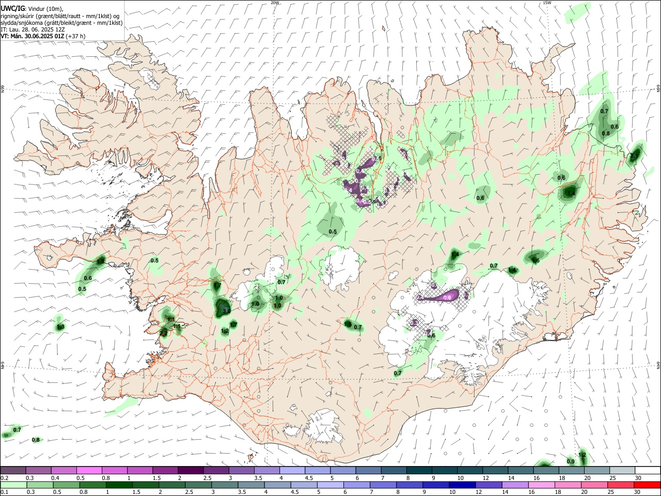Click the 'IT: Lau. 28. 06. 2025 12Z' line
661x496 pixels.
[x=33, y=29]
